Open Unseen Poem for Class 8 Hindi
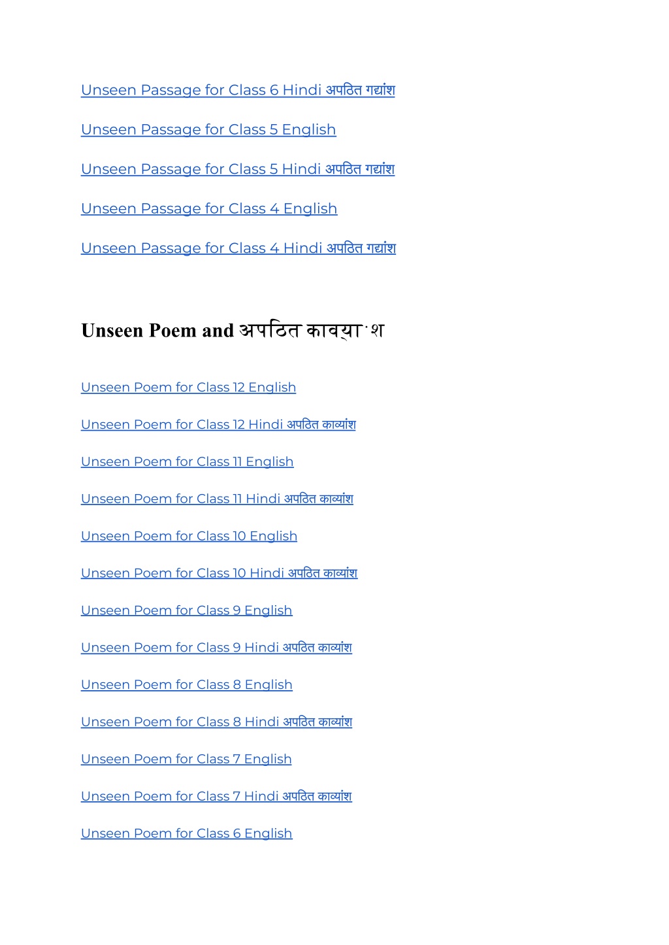Screen dimensions: 669x945 click(216, 722)
